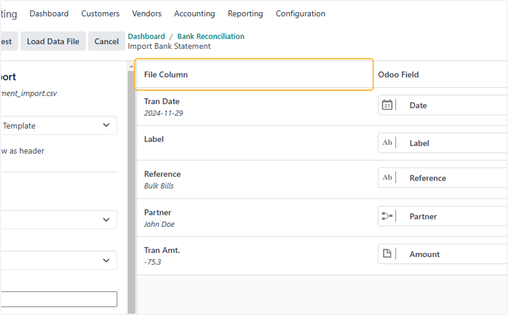The width and height of the screenshot is (508, 315).
Task: Open the Customers menu
Action: (x=100, y=14)
